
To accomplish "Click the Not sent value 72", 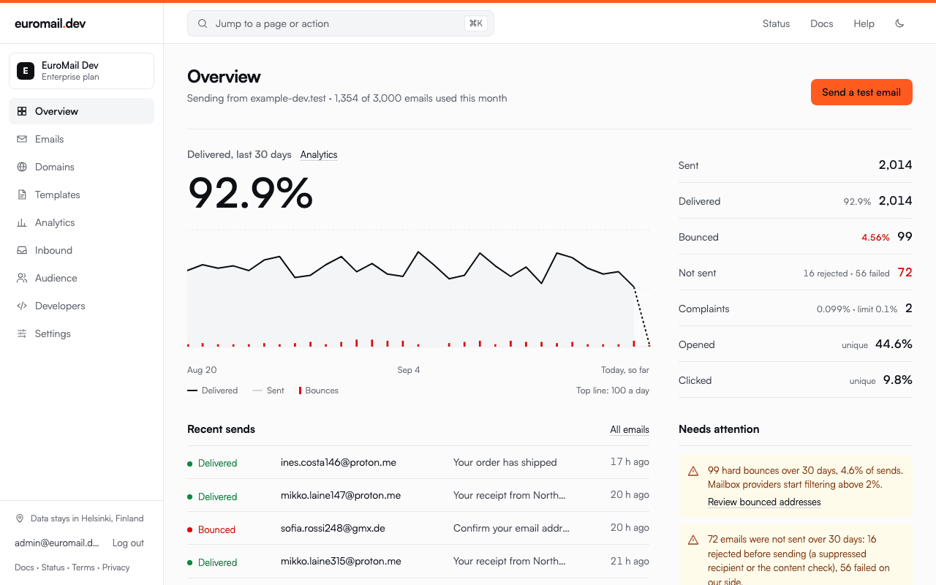I will tap(905, 273).
